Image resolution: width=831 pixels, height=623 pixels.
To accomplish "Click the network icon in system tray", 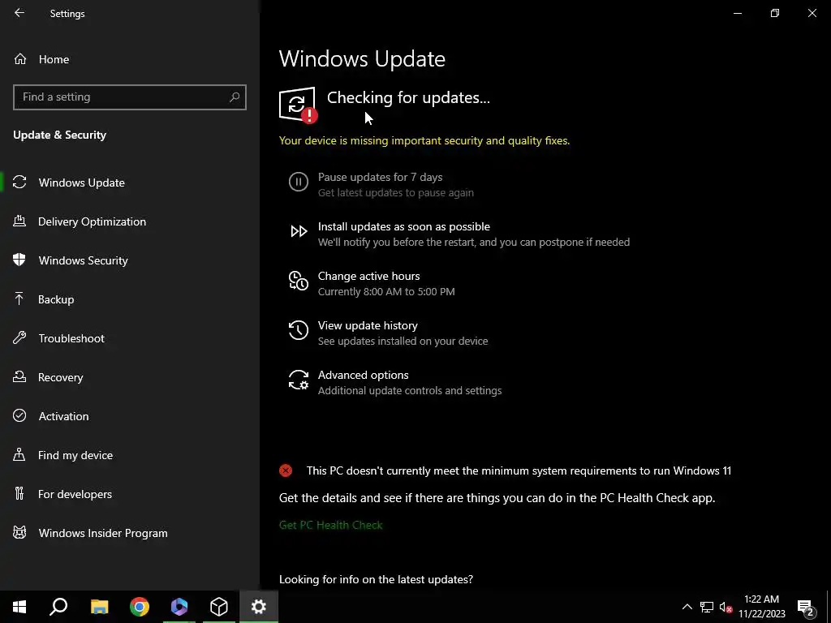I will [707, 607].
